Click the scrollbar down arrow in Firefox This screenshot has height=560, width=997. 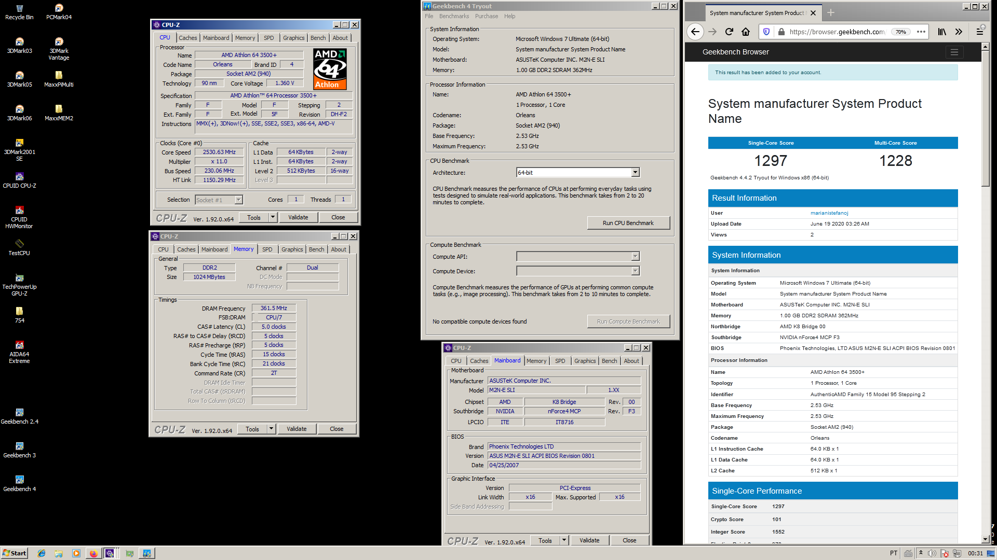click(986, 539)
